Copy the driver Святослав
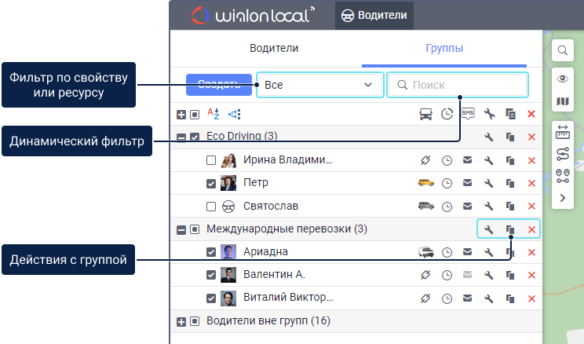Image resolution: width=584 pixels, height=344 pixels. point(510,206)
